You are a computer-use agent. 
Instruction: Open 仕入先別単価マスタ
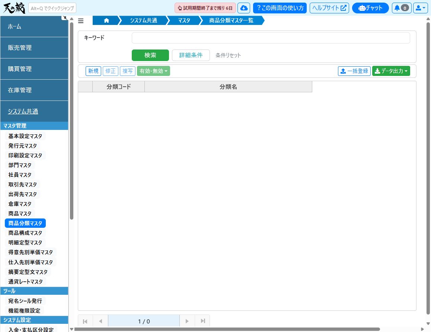[x=31, y=262]
